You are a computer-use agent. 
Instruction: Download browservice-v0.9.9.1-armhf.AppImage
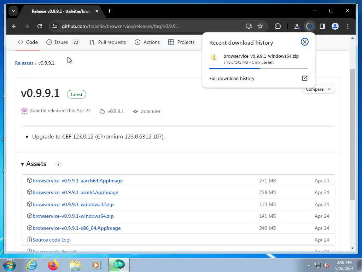point(75,192)
